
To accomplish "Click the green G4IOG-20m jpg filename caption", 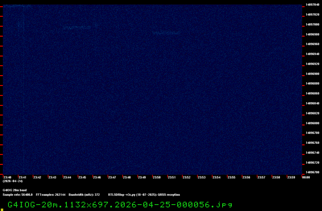I will tap(120, 205).
